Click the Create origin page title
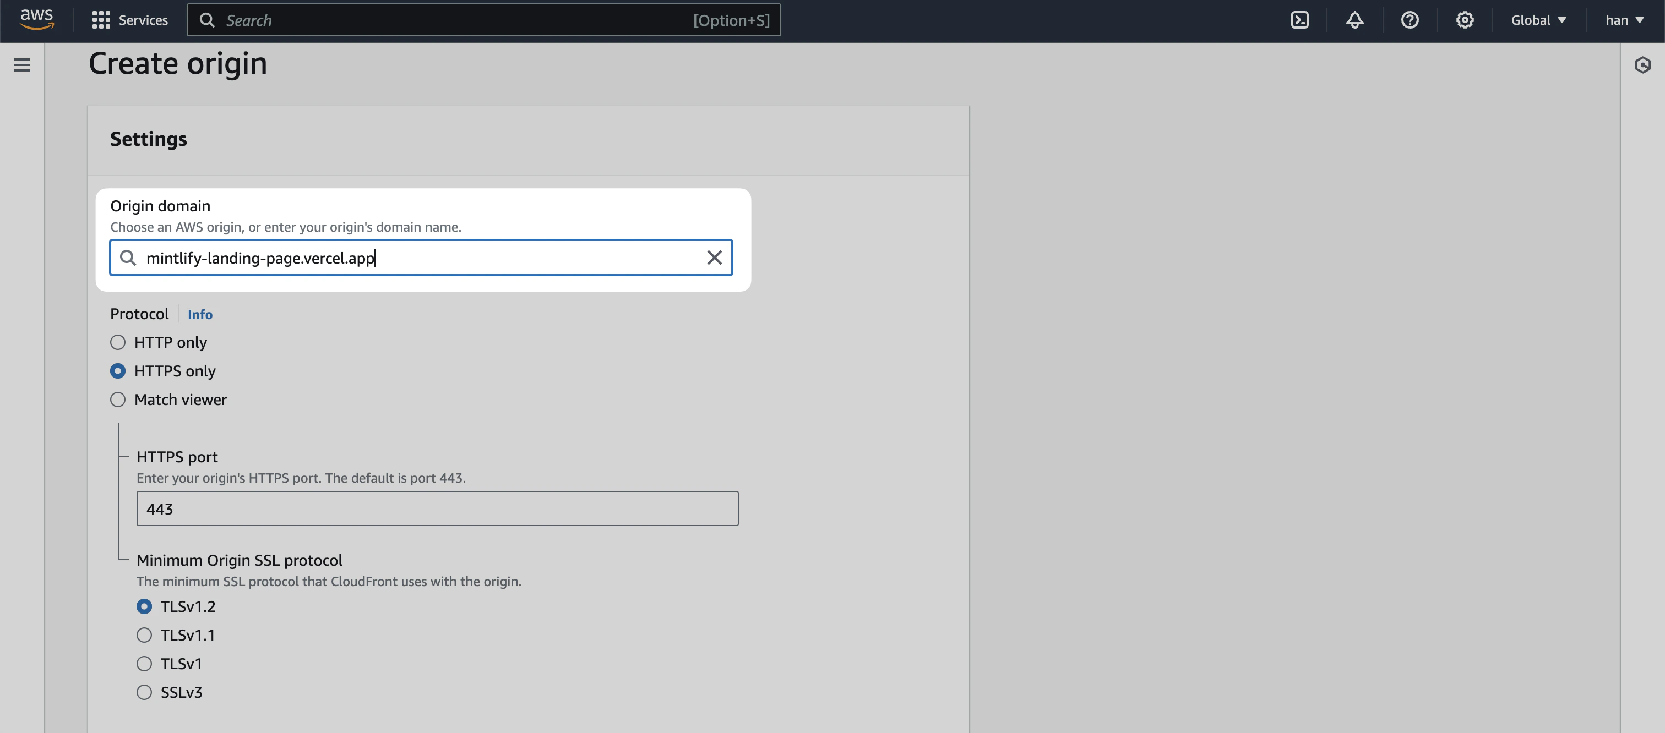Screen dimensions: 1665x733 click(178, 63)
